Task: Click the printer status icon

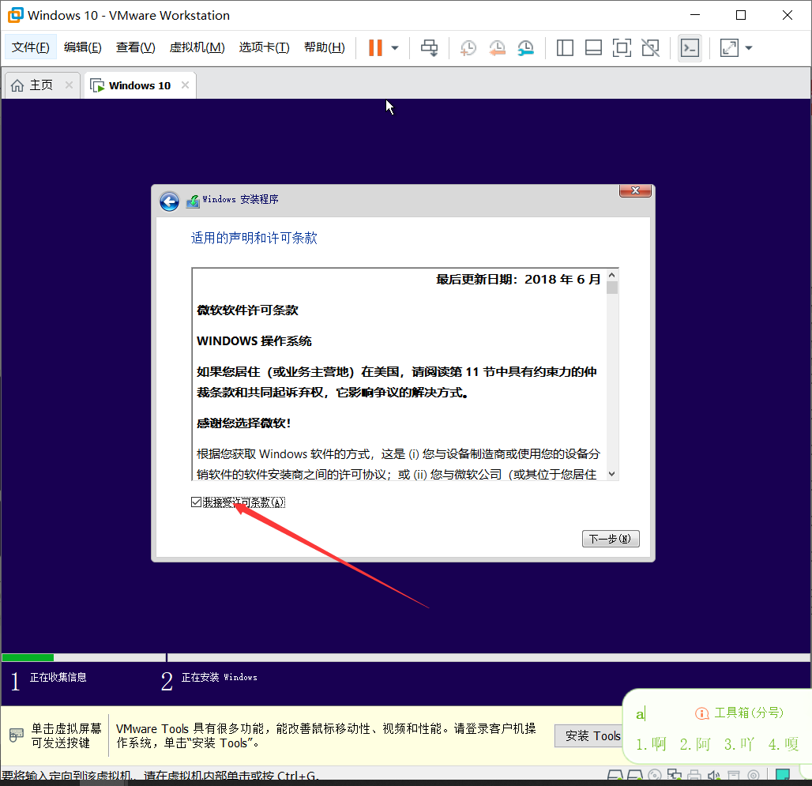Action: coord(694,775)
